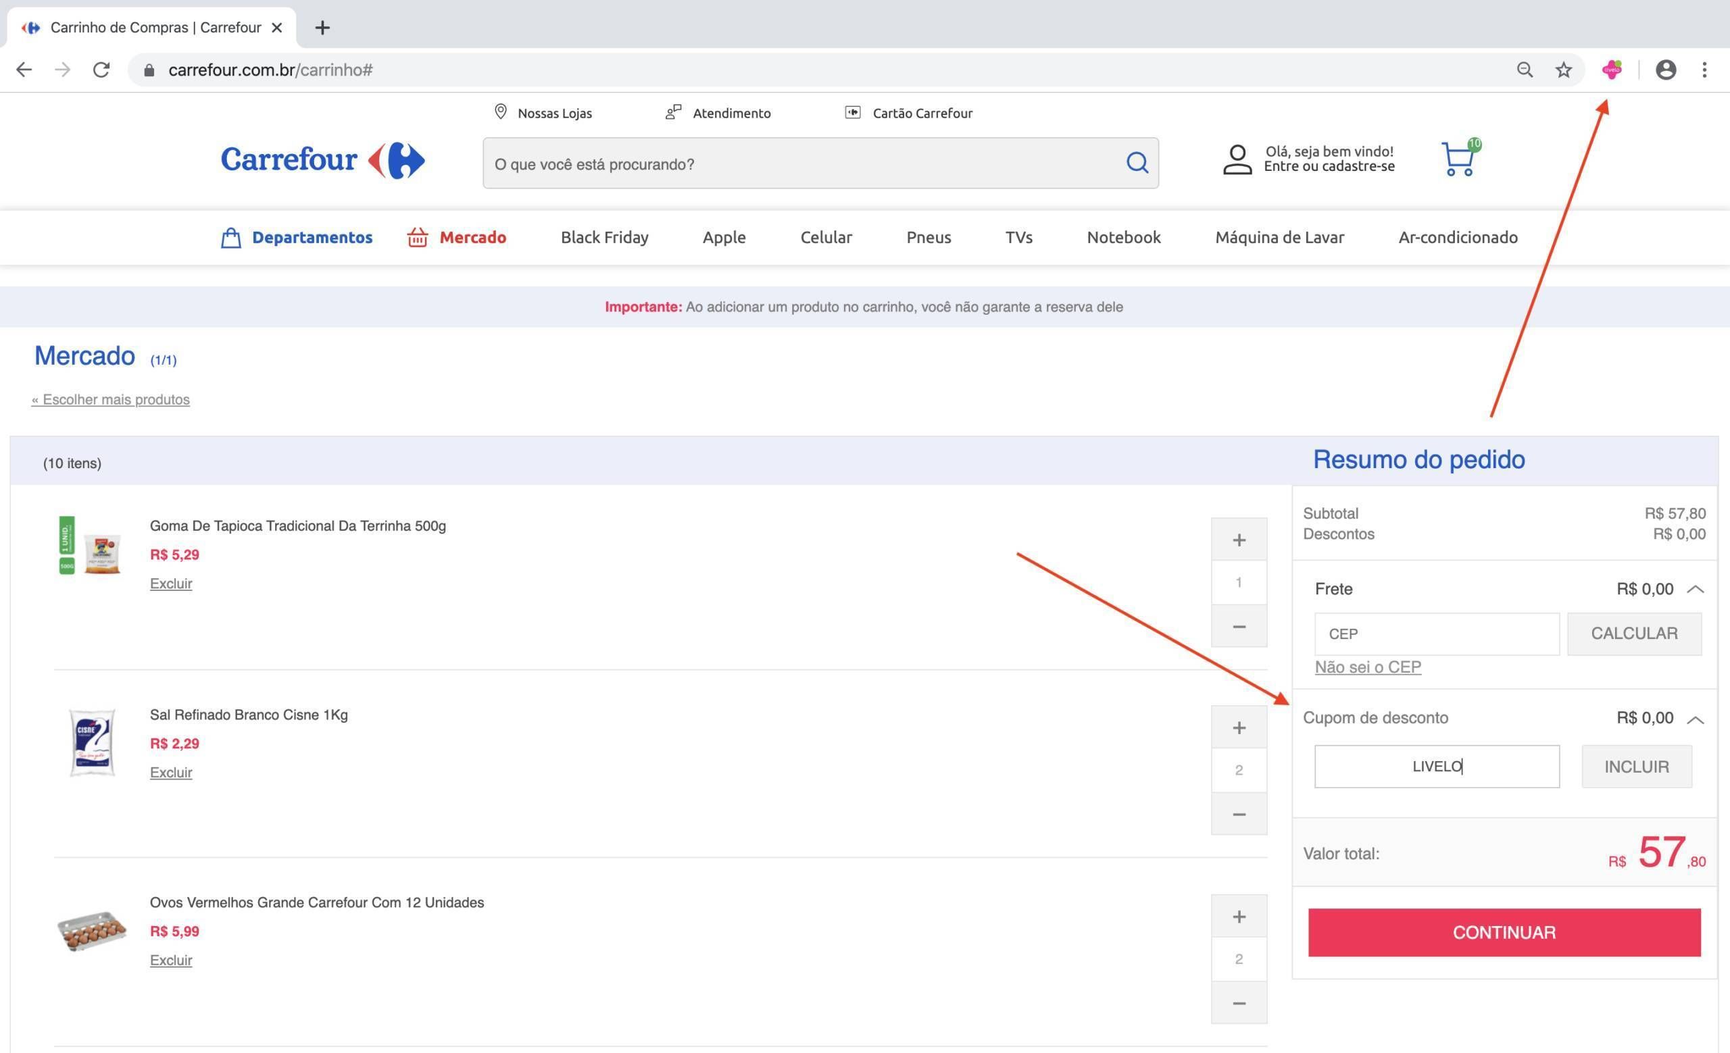Open the shopping cart icon
Image resolution: width=1730 pixels, height=1053 pixels.
(x=1460, y=158)
